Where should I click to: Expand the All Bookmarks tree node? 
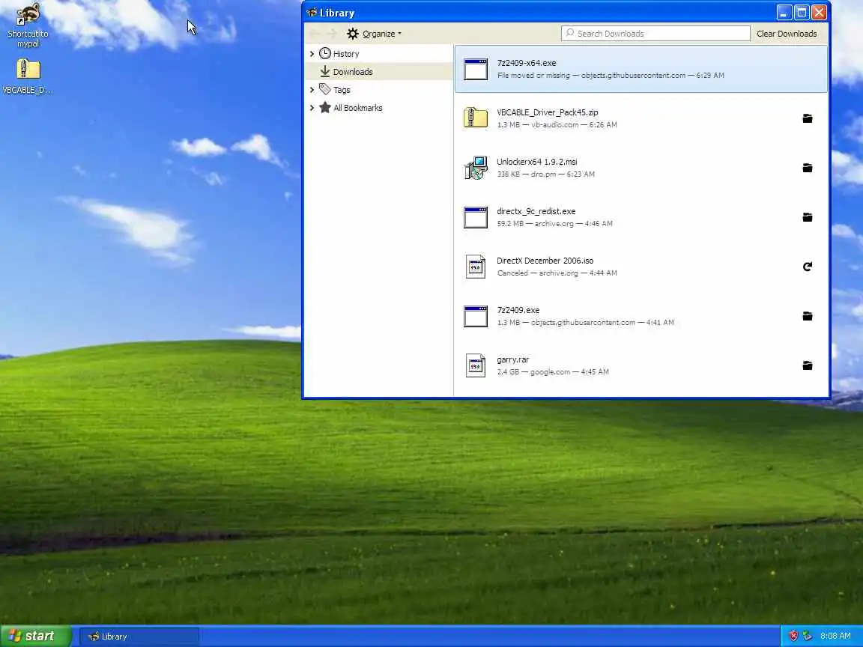click(312, 108)
